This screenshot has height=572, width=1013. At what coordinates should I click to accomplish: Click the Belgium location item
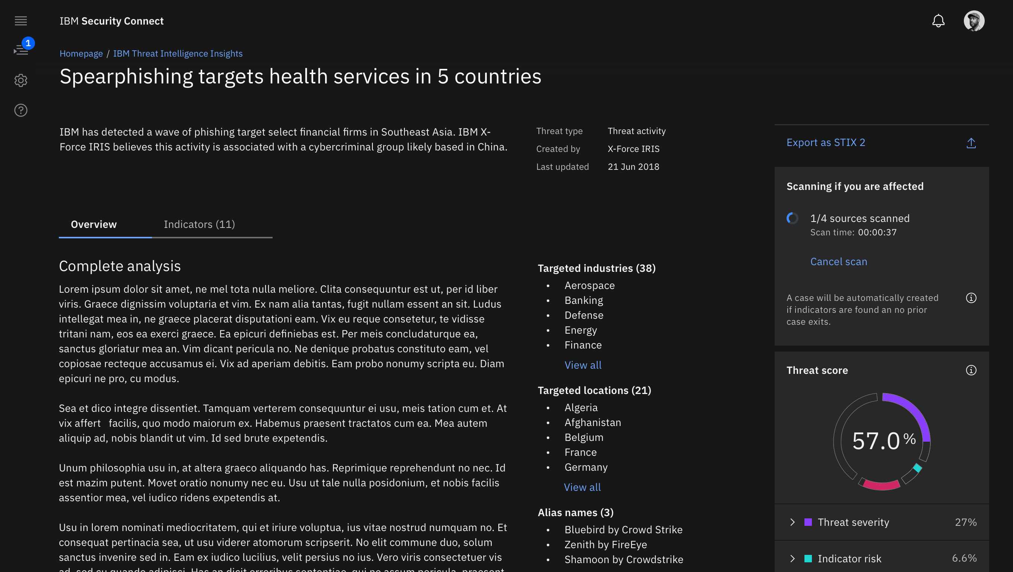(584, 438)
